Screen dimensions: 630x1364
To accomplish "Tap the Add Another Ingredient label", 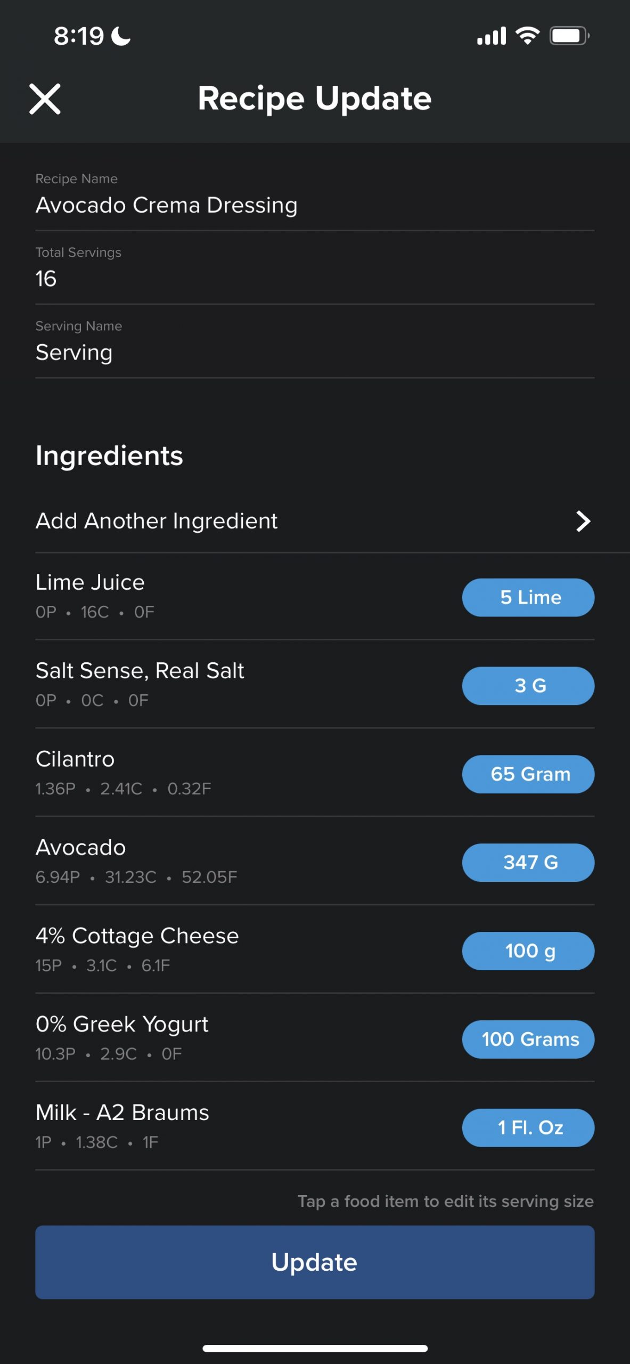I will (x=157, y=521).
